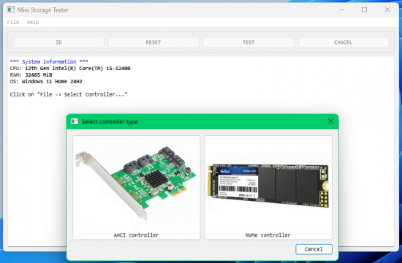Click the main window CANCEL button
Viewport: 402px width, 263px height.
pos(344,42)
